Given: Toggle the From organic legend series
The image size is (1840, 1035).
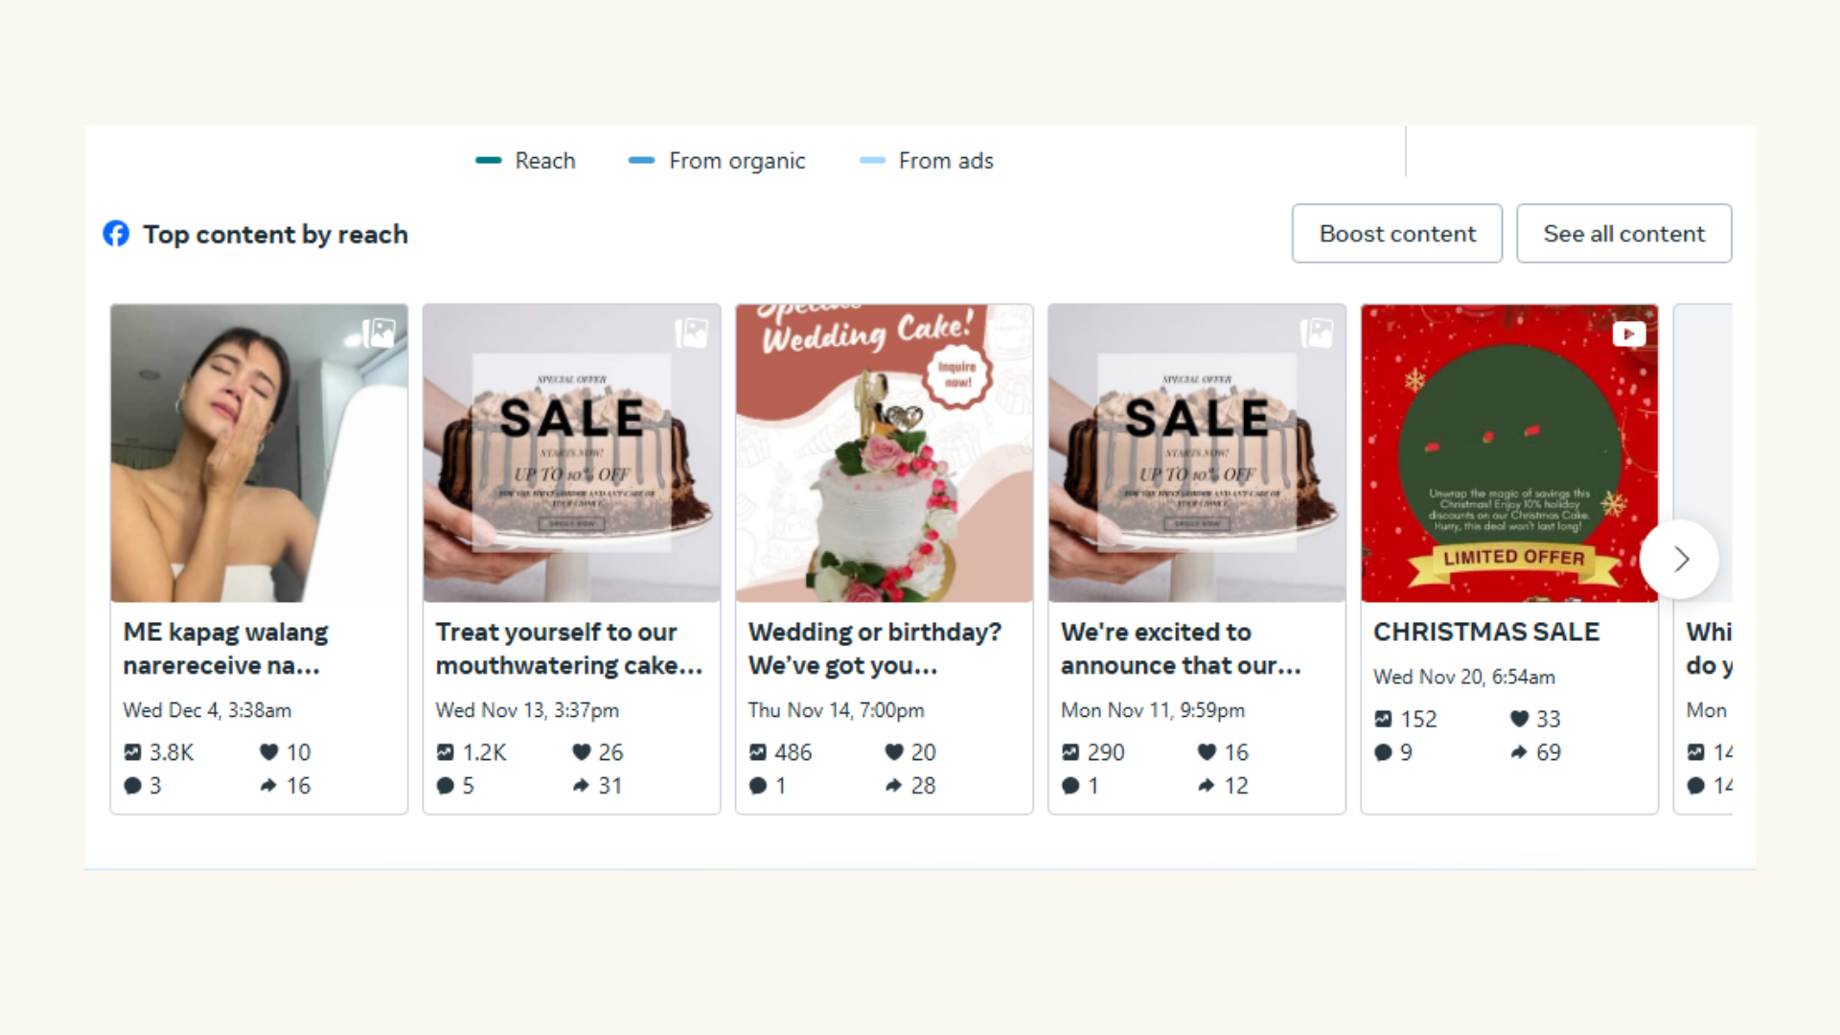Looking at the screenshot, I should click(x=716, y=161).
